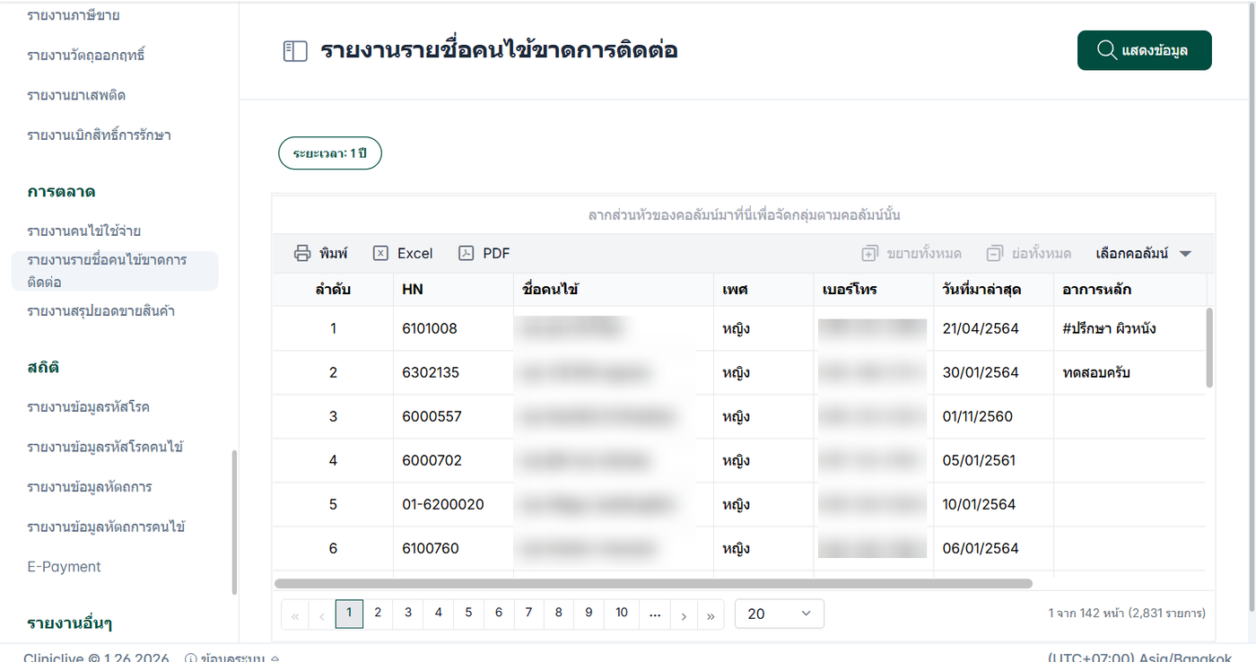Screen dimensions: 1256x662
Task: Click the printer icon in the table toolbar
Action: [302, 253]
